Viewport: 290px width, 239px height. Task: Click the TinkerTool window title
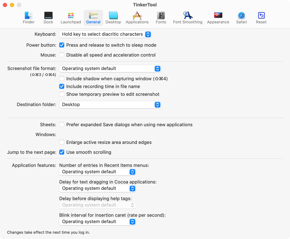click(145, 5)
